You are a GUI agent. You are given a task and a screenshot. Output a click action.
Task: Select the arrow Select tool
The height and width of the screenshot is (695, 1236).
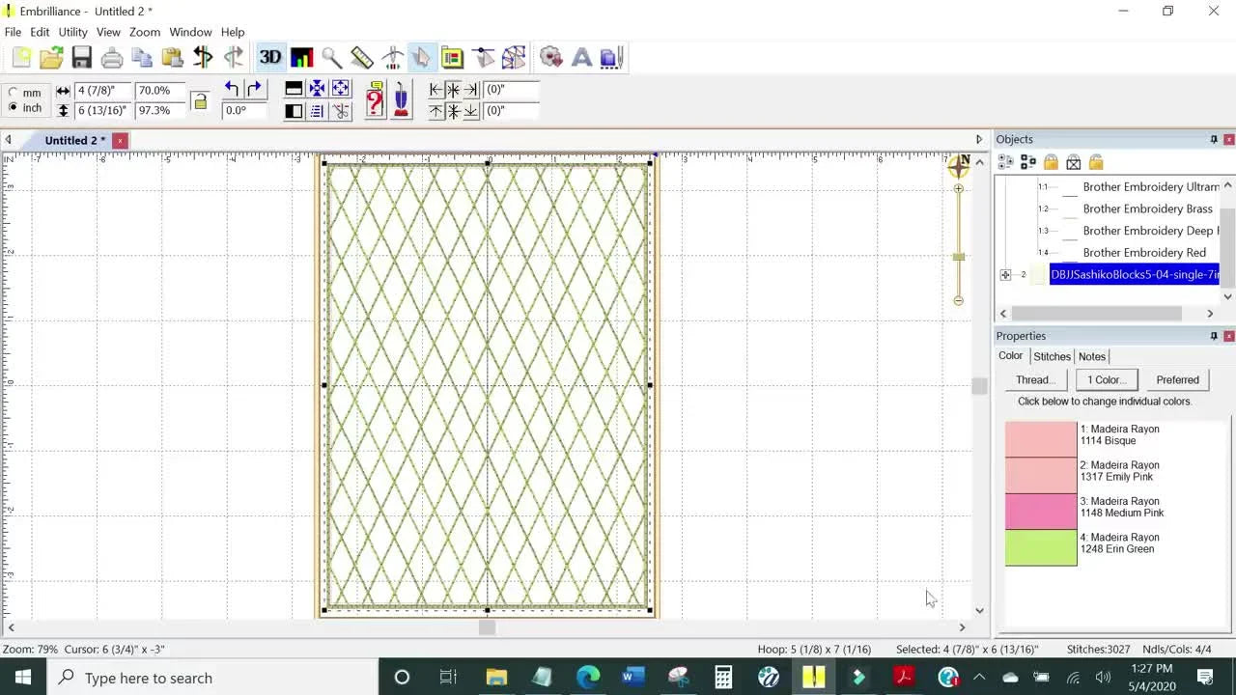coord(422,58)
